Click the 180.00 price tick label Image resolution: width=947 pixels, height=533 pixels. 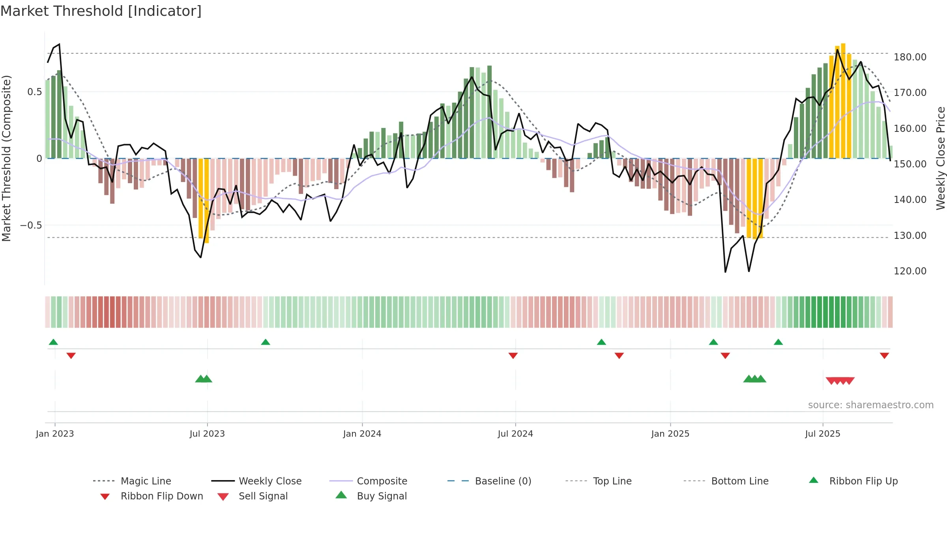pos(910,57)
